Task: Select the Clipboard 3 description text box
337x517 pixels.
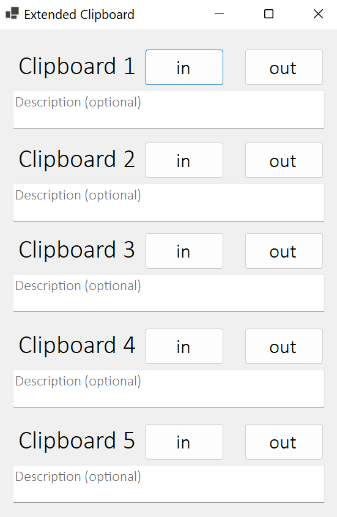Action: pos(169,293)
